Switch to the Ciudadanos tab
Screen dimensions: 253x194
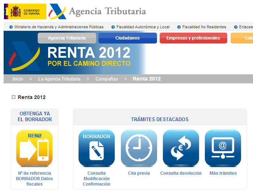(x=128, y=38)
